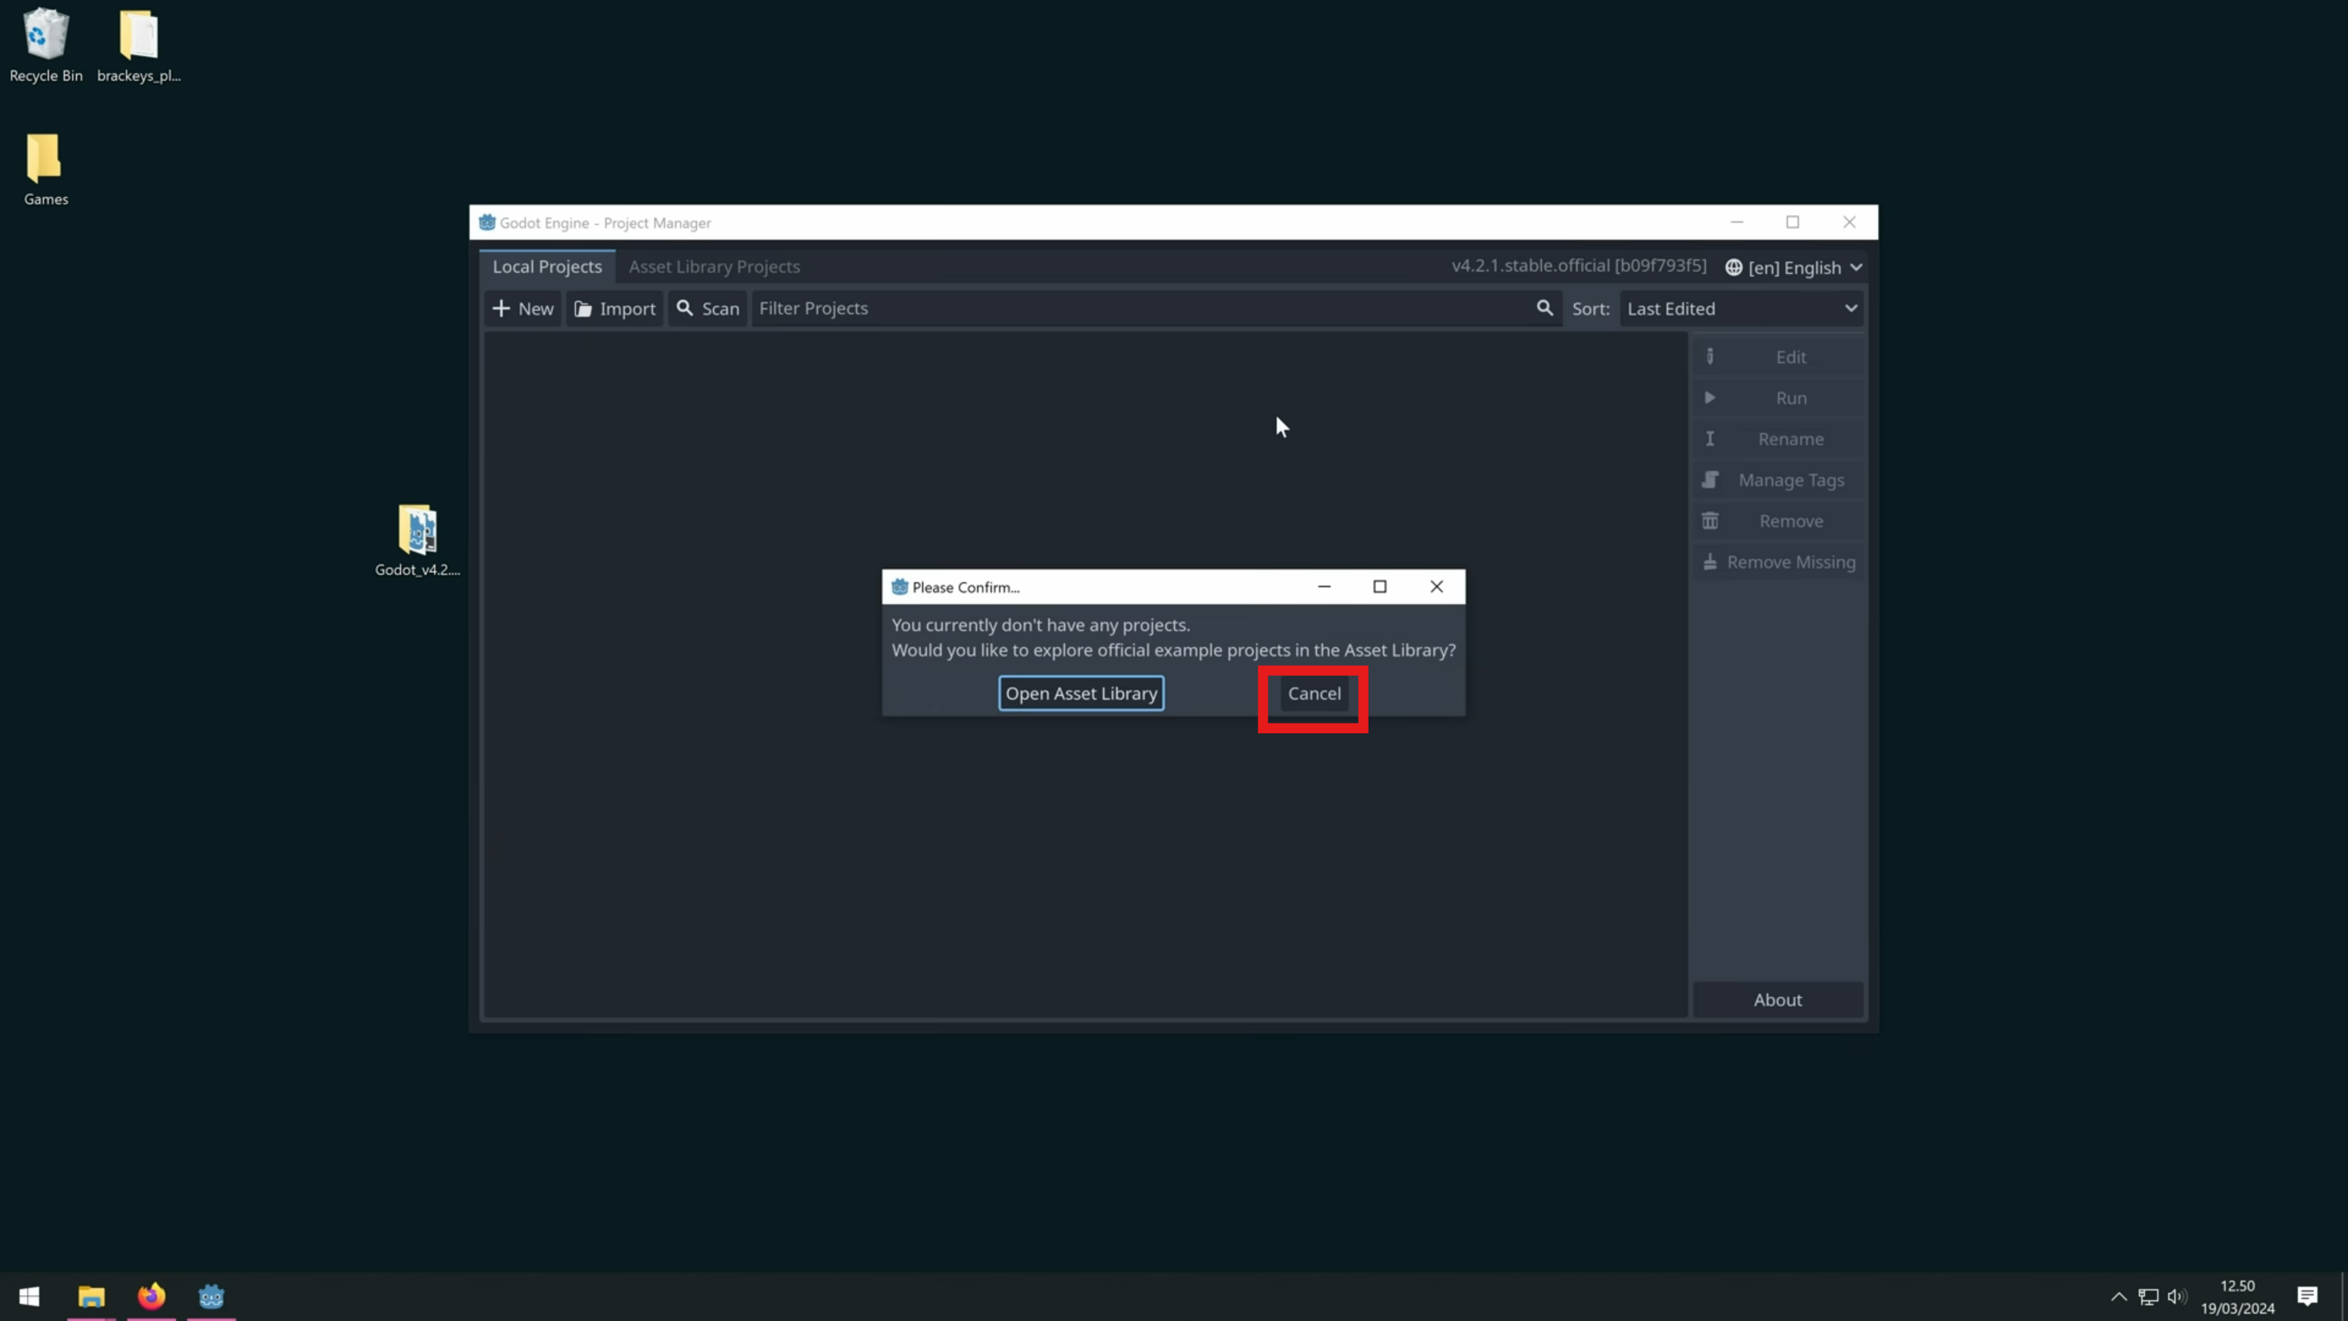The width and height of the screenshot is (2348, 1321).
Task: Click the Recycle Bin desktop icon
Action: pyautogui.click(x=46, y=37)
